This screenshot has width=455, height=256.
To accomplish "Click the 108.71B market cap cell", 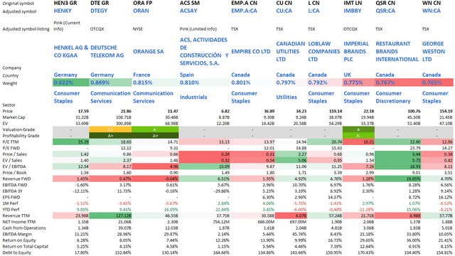I will [123, 117].
